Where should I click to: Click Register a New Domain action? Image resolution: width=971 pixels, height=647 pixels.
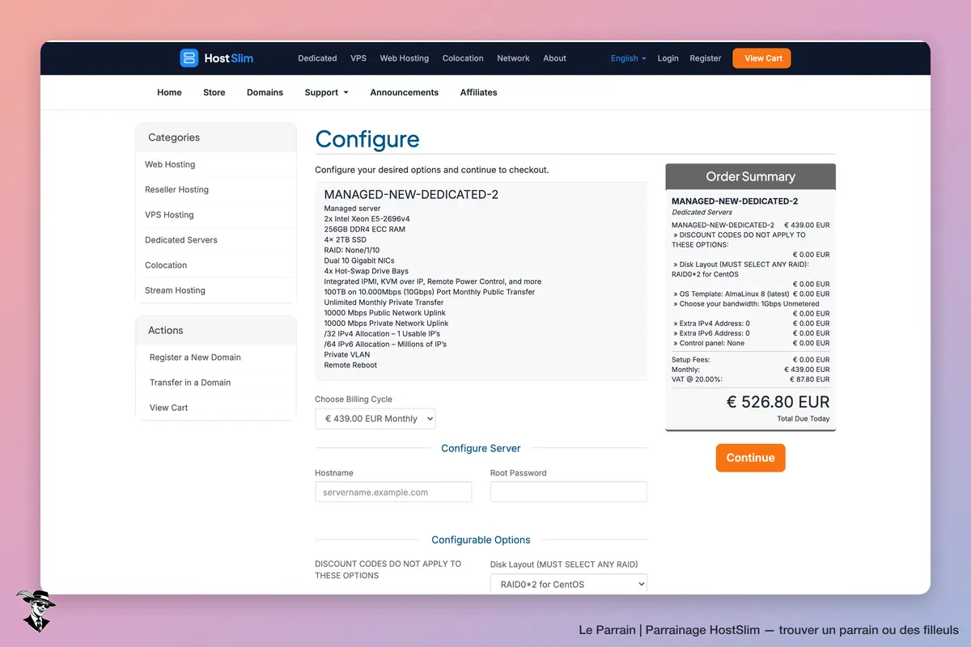point(215,357)
